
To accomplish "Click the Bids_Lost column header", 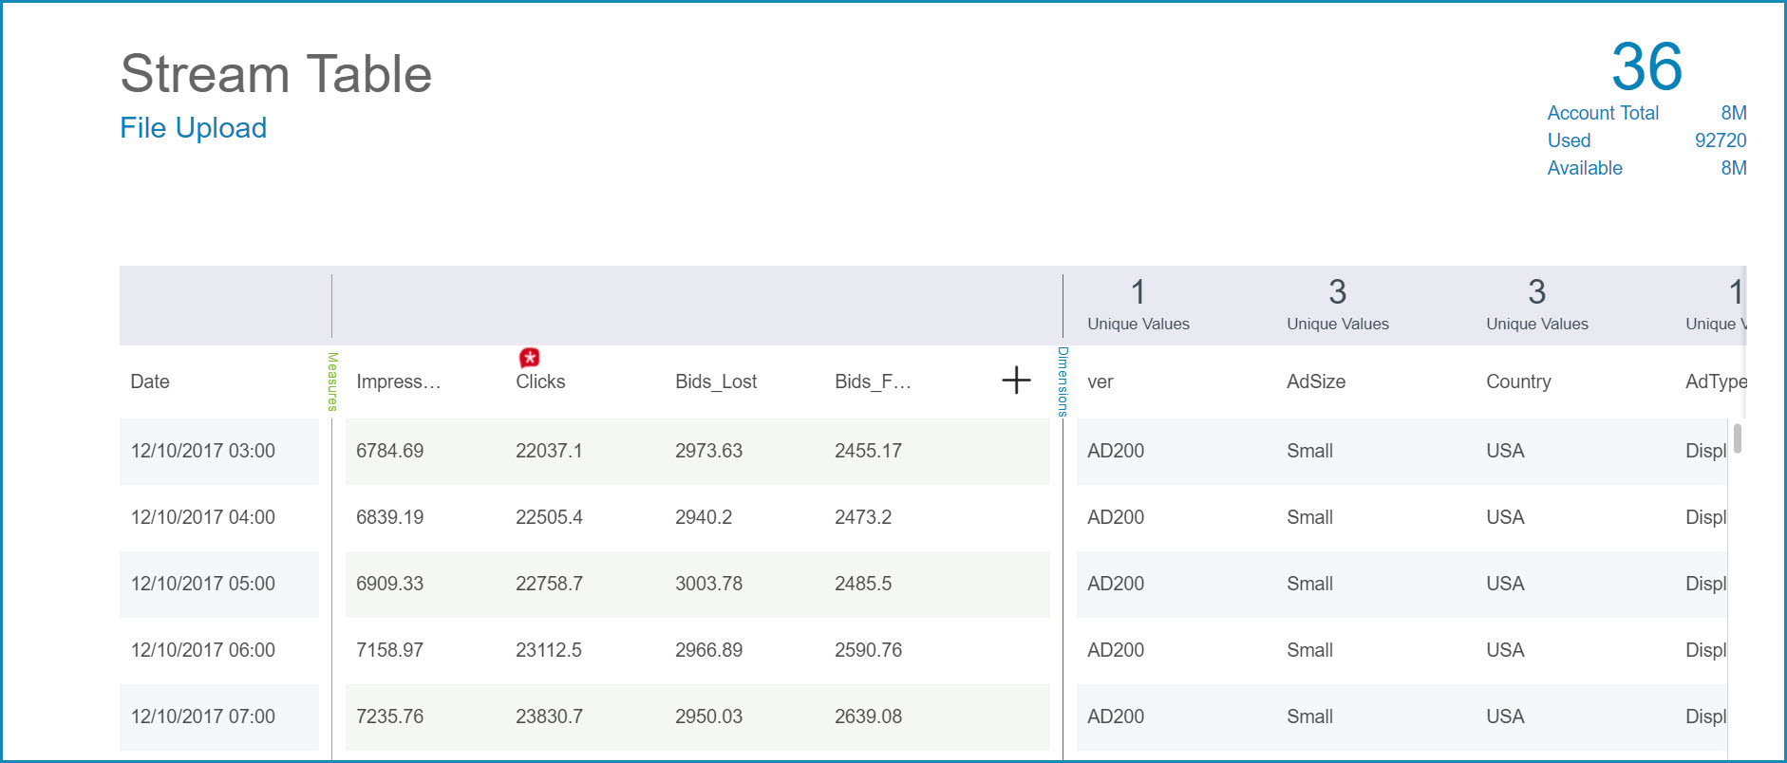I will coord(716,381).
